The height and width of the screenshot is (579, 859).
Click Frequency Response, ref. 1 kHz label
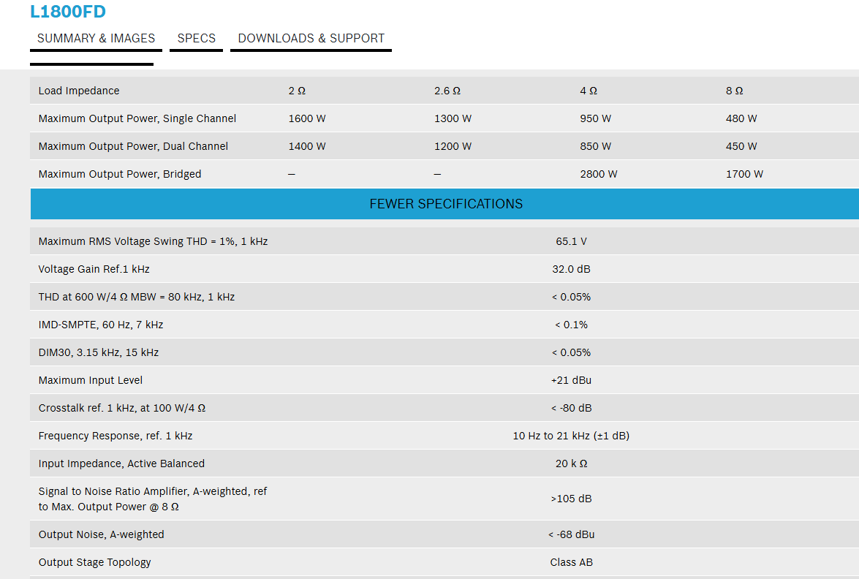115,436
